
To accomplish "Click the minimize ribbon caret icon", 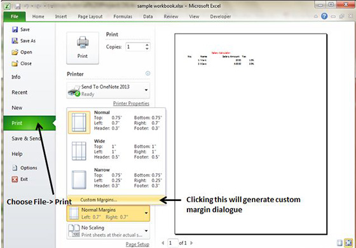I will (x=315, y=17).
